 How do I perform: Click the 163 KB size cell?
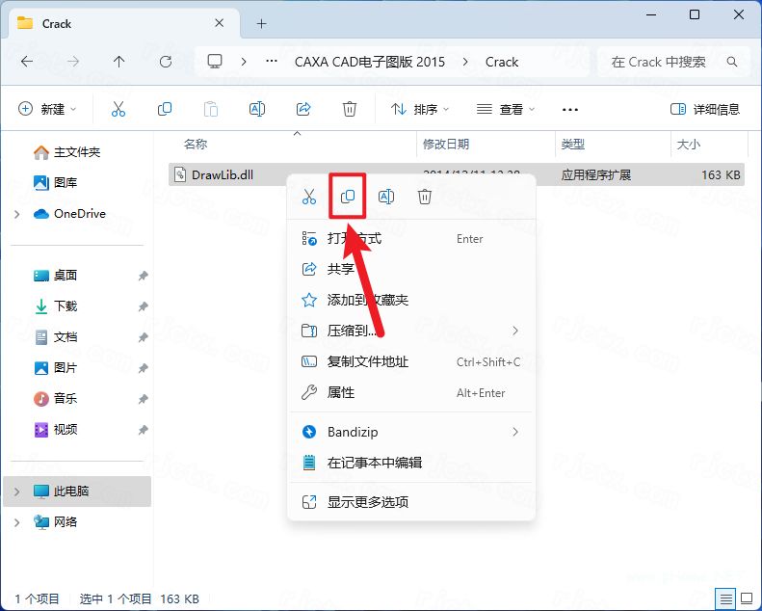coord(721,175)
